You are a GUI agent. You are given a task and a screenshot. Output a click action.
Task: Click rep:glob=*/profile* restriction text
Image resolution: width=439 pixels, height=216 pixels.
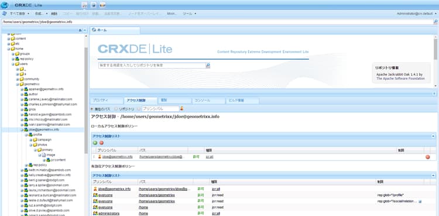[x=390, y=195]
